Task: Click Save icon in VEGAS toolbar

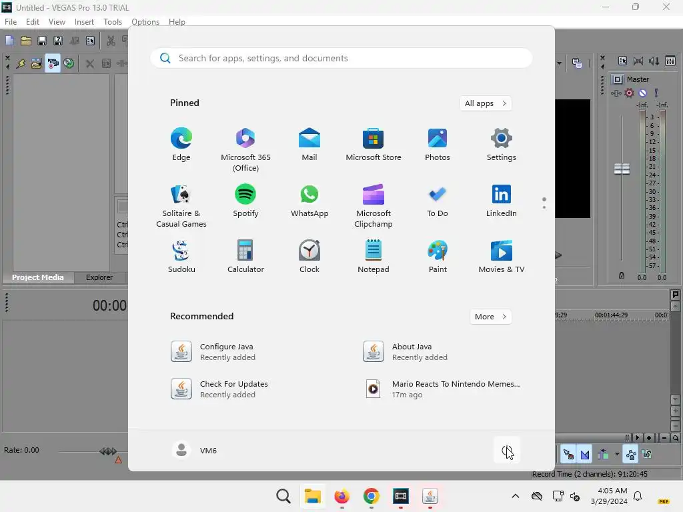Action: pyautogui.click(x=42, y=41)
